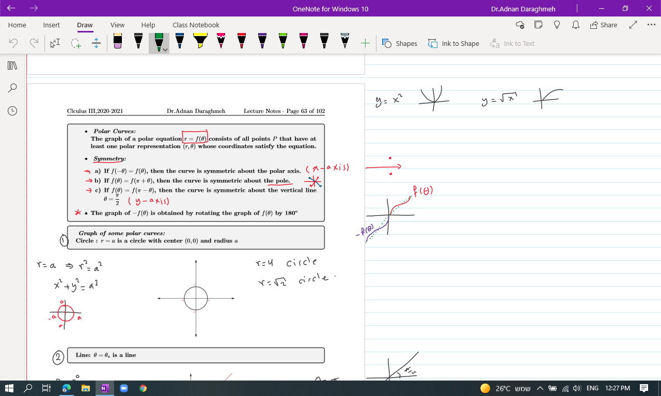Expand green pen options chevron
661x396 pixels.
(x=165, y=49)
